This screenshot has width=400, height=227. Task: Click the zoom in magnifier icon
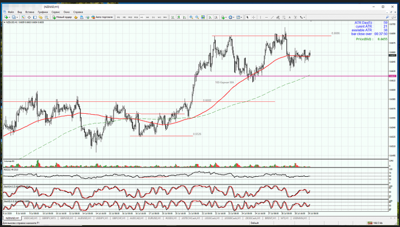tap(192, 17)
